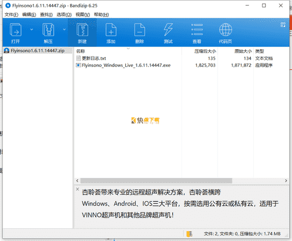The height and width of the screenshot is (241, 292).
Task: Click the original size 1,871,872 cell
Action: tap(241, 65)
